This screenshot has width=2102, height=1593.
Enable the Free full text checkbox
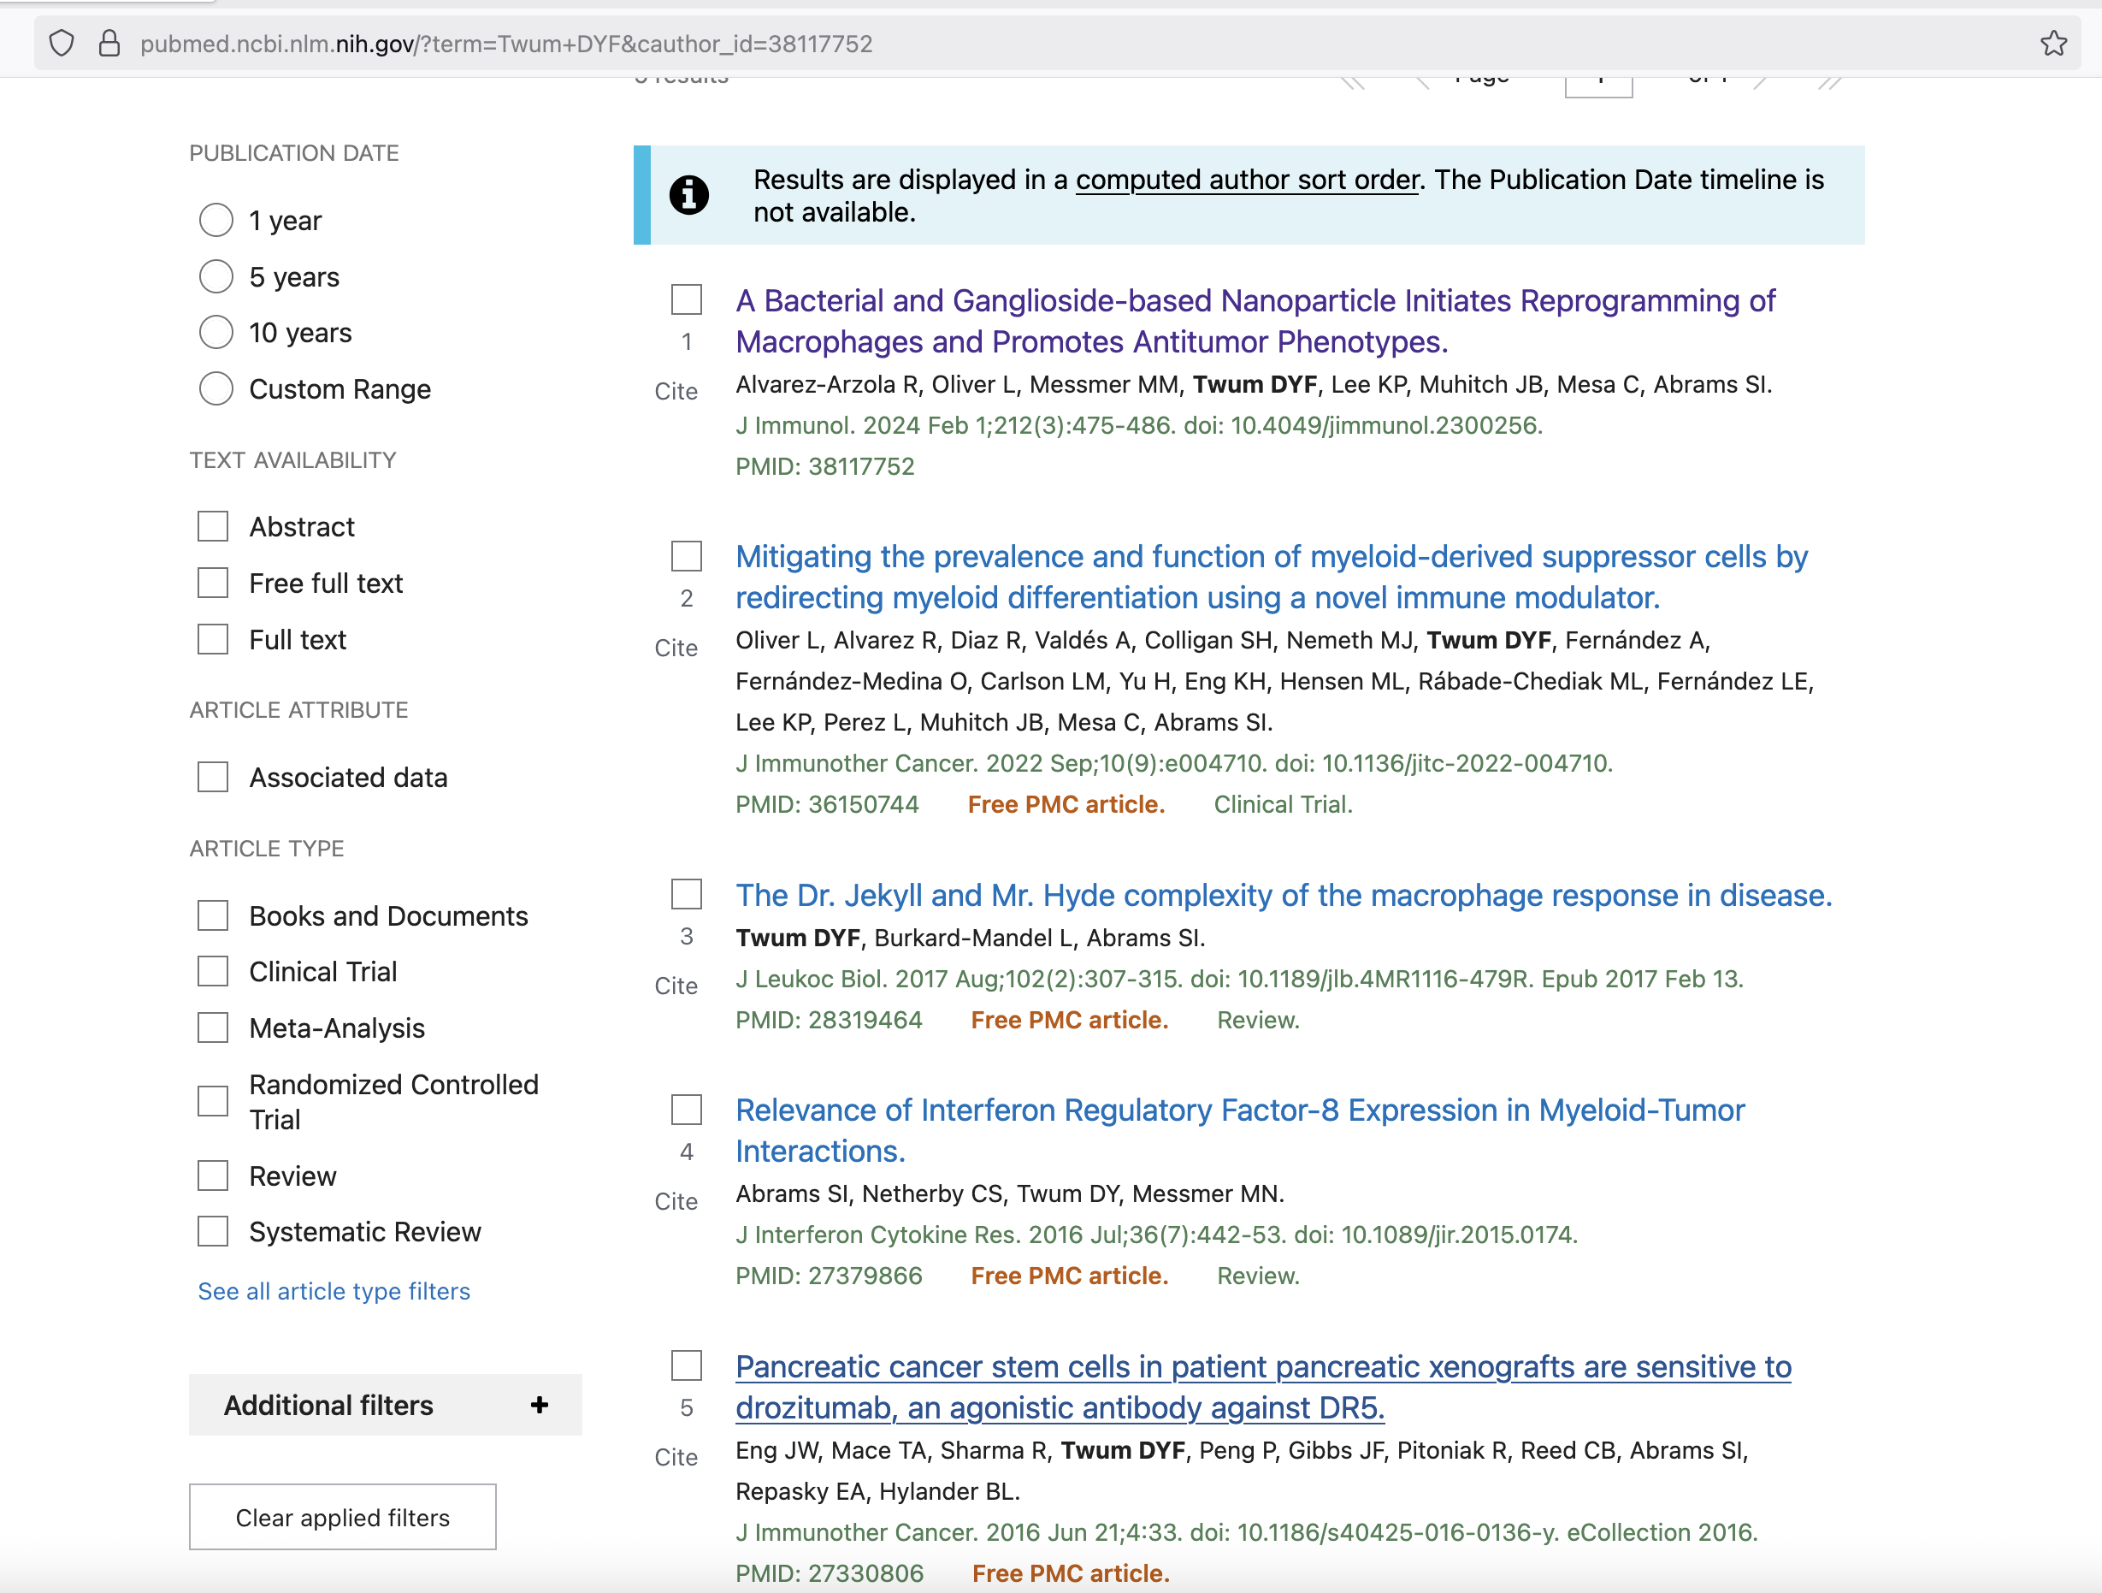click(213, 583)
